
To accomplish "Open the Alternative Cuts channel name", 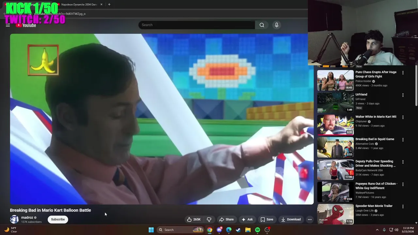I will point(365,144).
